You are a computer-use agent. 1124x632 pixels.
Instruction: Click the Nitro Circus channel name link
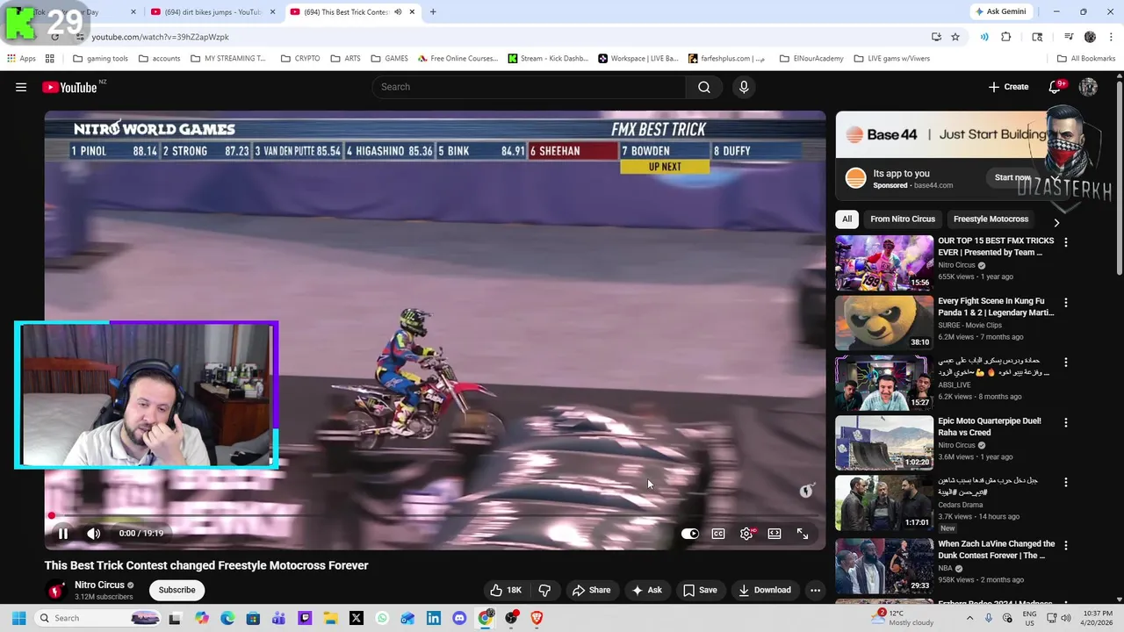pyautogui.click(x=99, y=585)
